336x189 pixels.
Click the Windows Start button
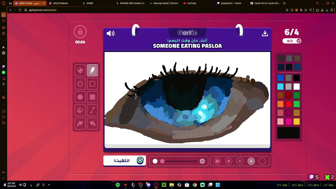[218, 185]
